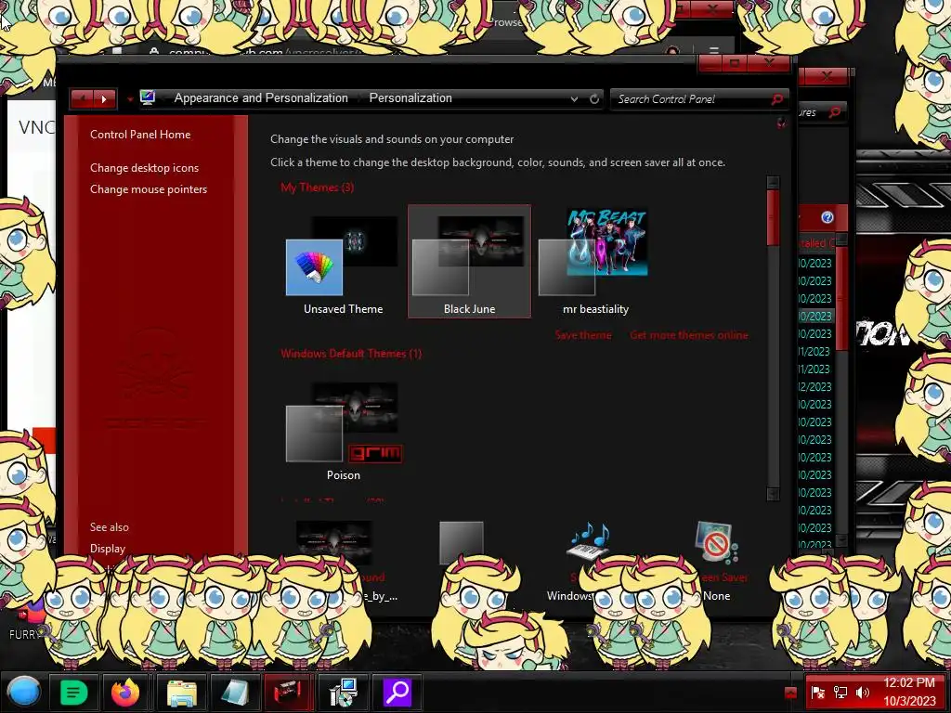951x713 pixels.
Task: Click the Forward arrow navigation button
Action: click(x=104, y=98)
